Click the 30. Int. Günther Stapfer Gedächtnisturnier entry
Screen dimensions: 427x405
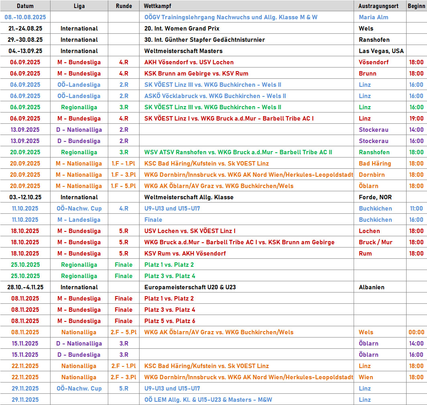click(x=204, y=39)
